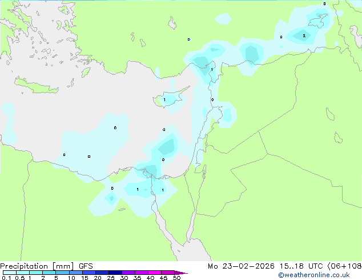
Task: Click the legend swatch between 10 and 15
Action: coord(75,273)
